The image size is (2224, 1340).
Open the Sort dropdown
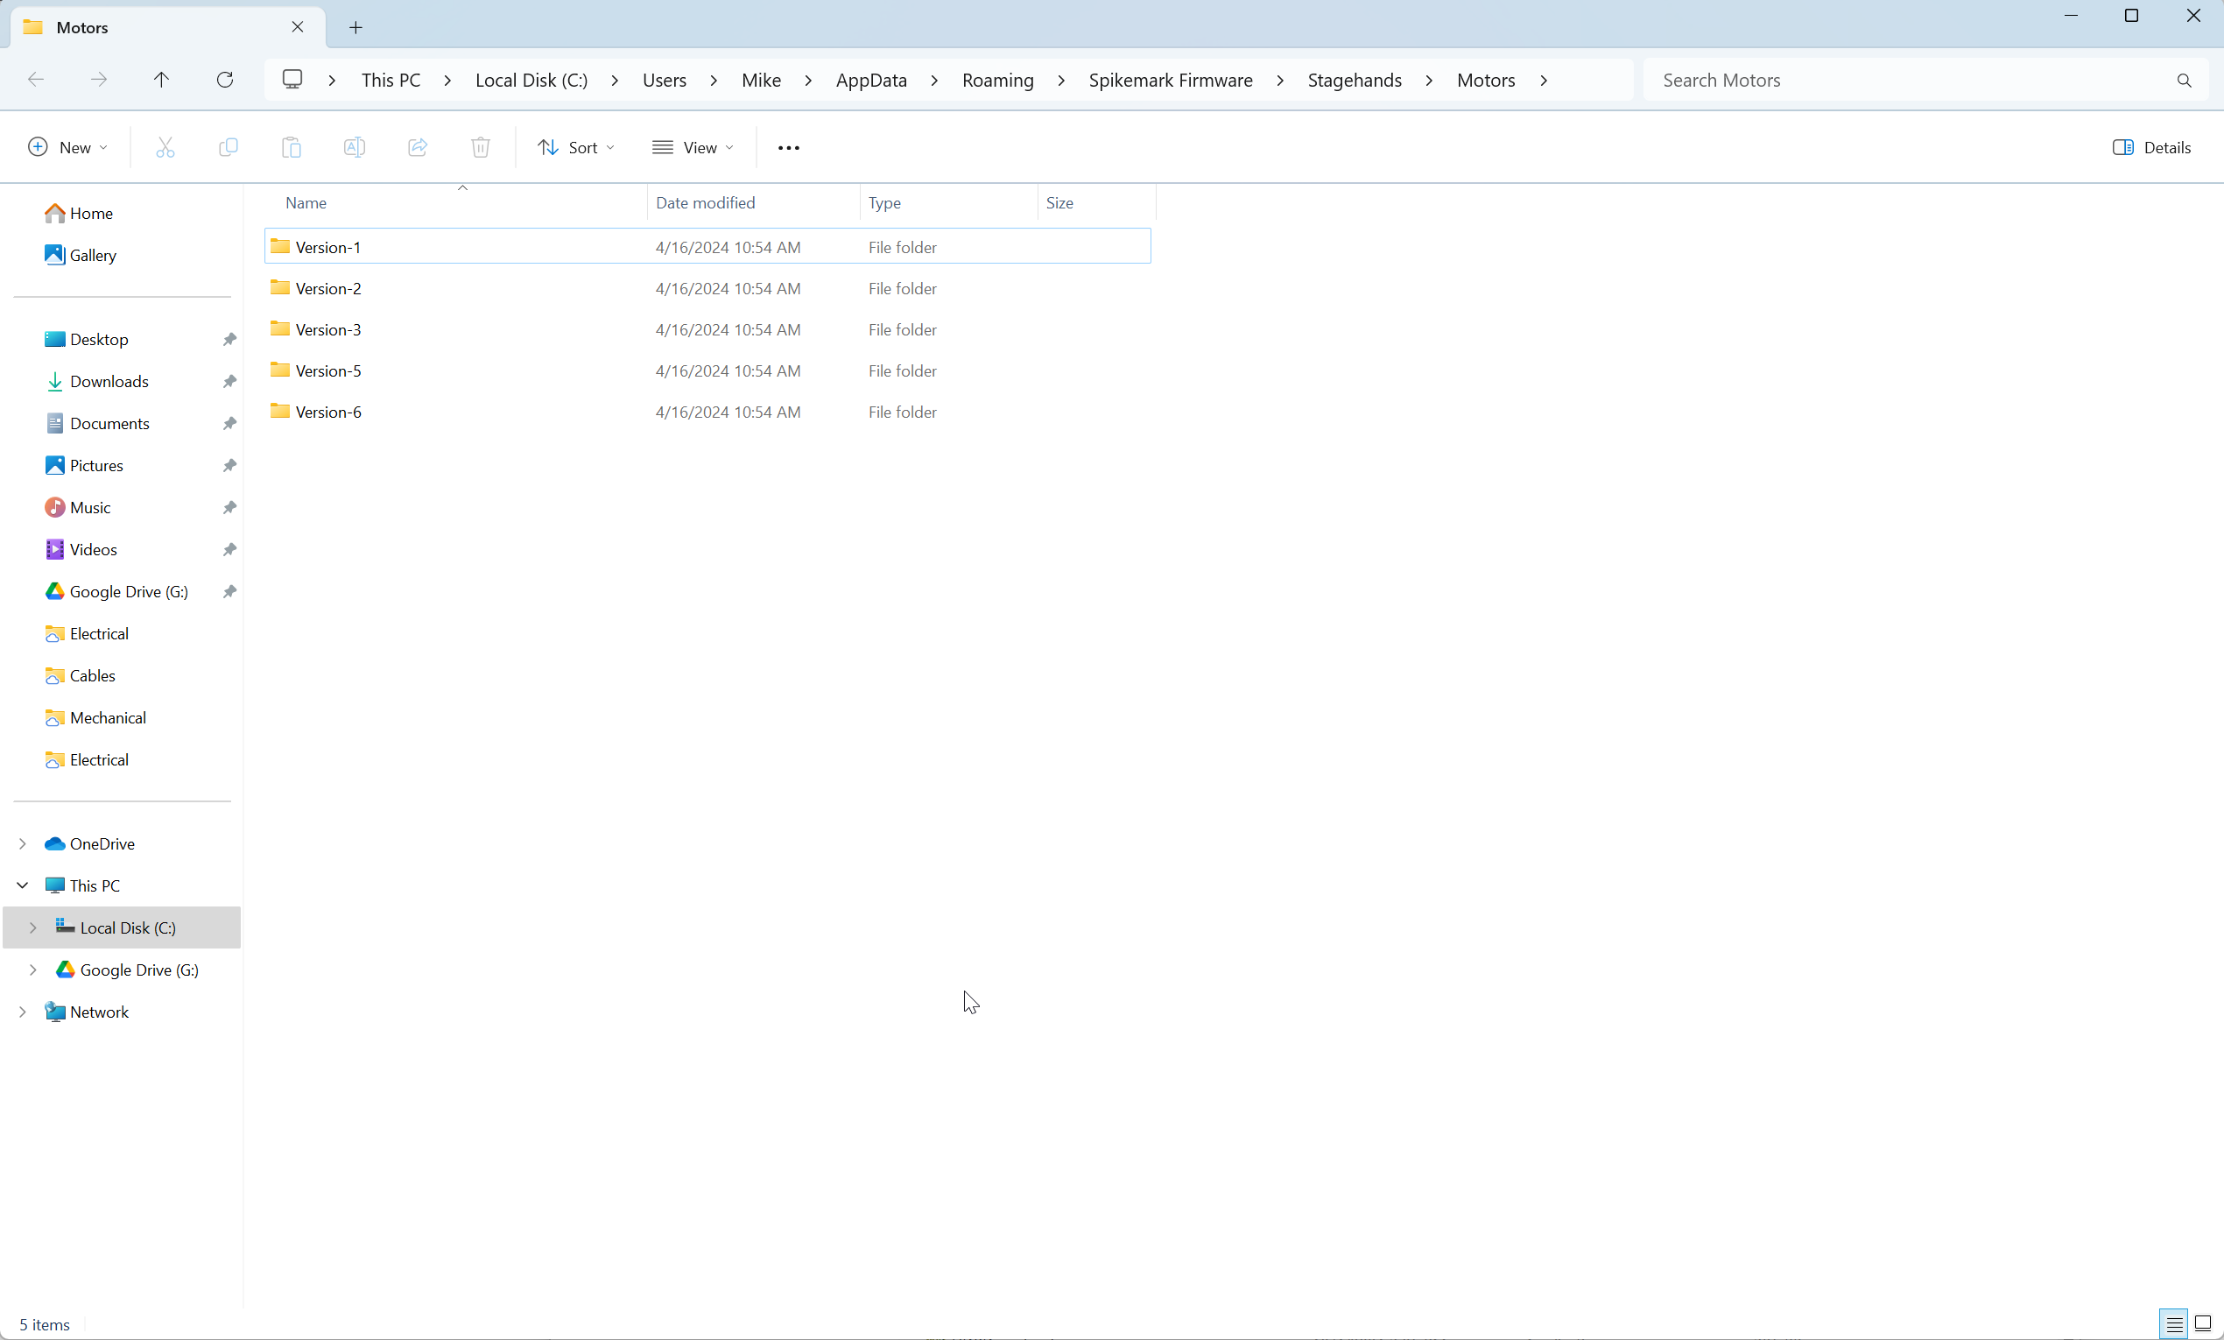pyautogui.click(x=576, y=148)
